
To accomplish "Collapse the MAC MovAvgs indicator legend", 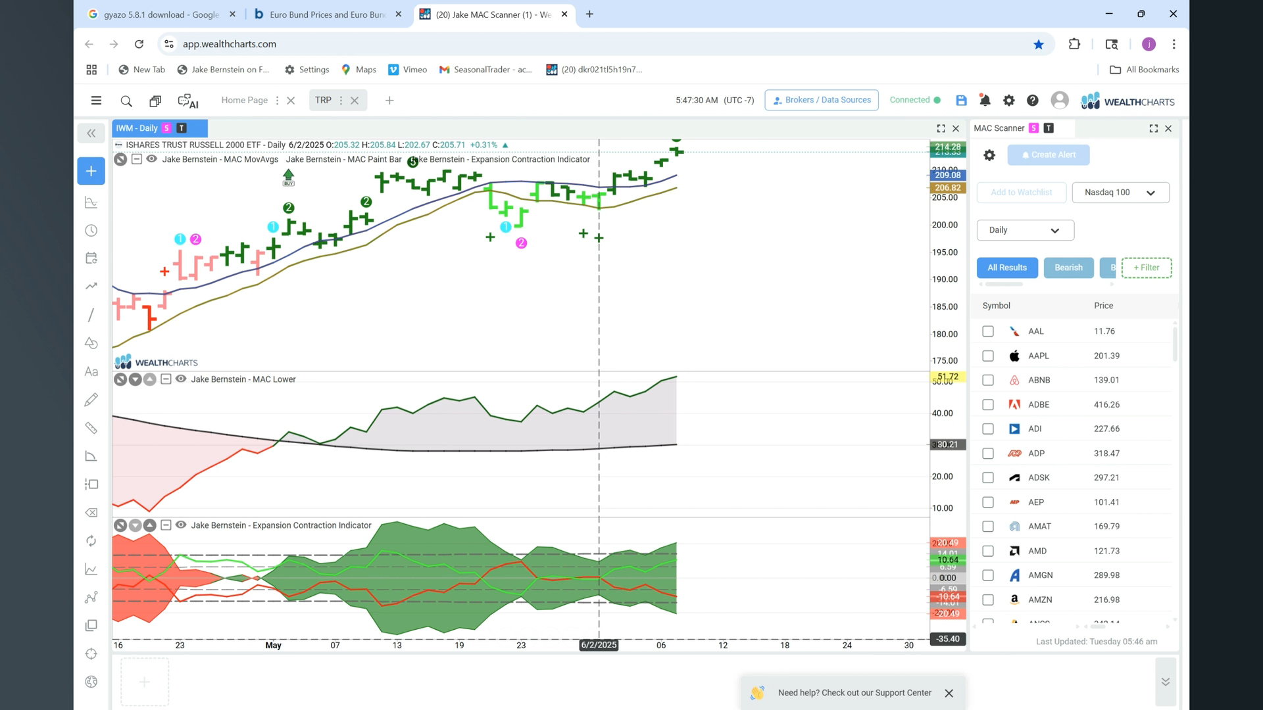I will [x=137, y=159].
